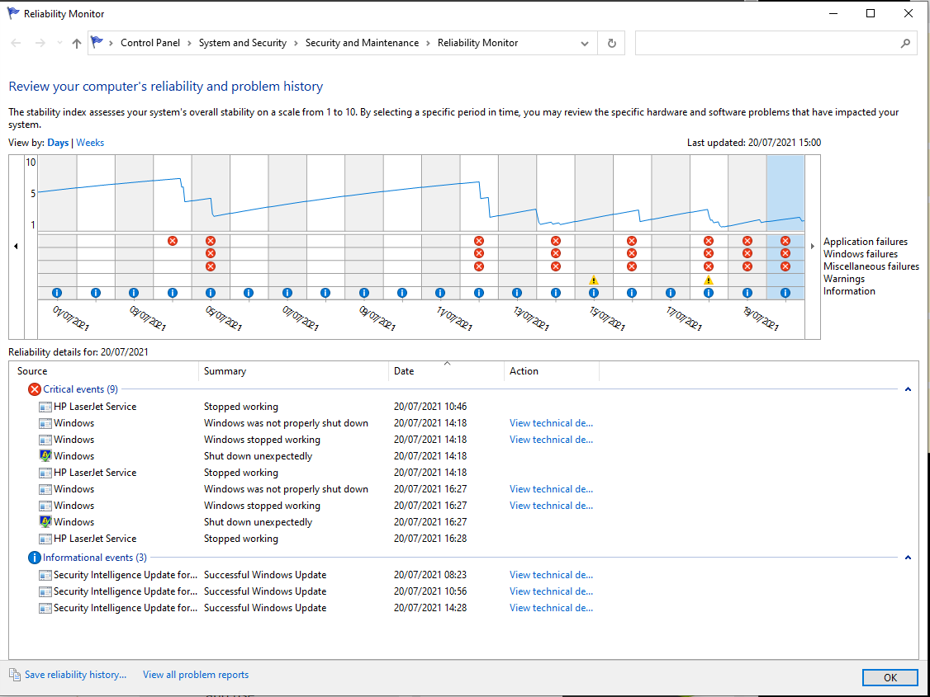Image resolution: width=930 pixels, height=697 pixels.
Task: Sort the list by Date column header
Action: pos(445,371)
